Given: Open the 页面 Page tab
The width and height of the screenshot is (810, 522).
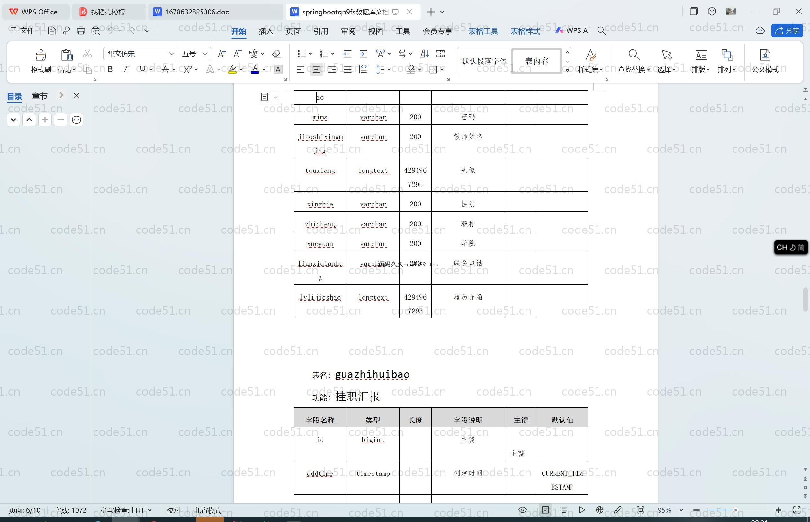Looking at the screenshot, I should point(293,31).
